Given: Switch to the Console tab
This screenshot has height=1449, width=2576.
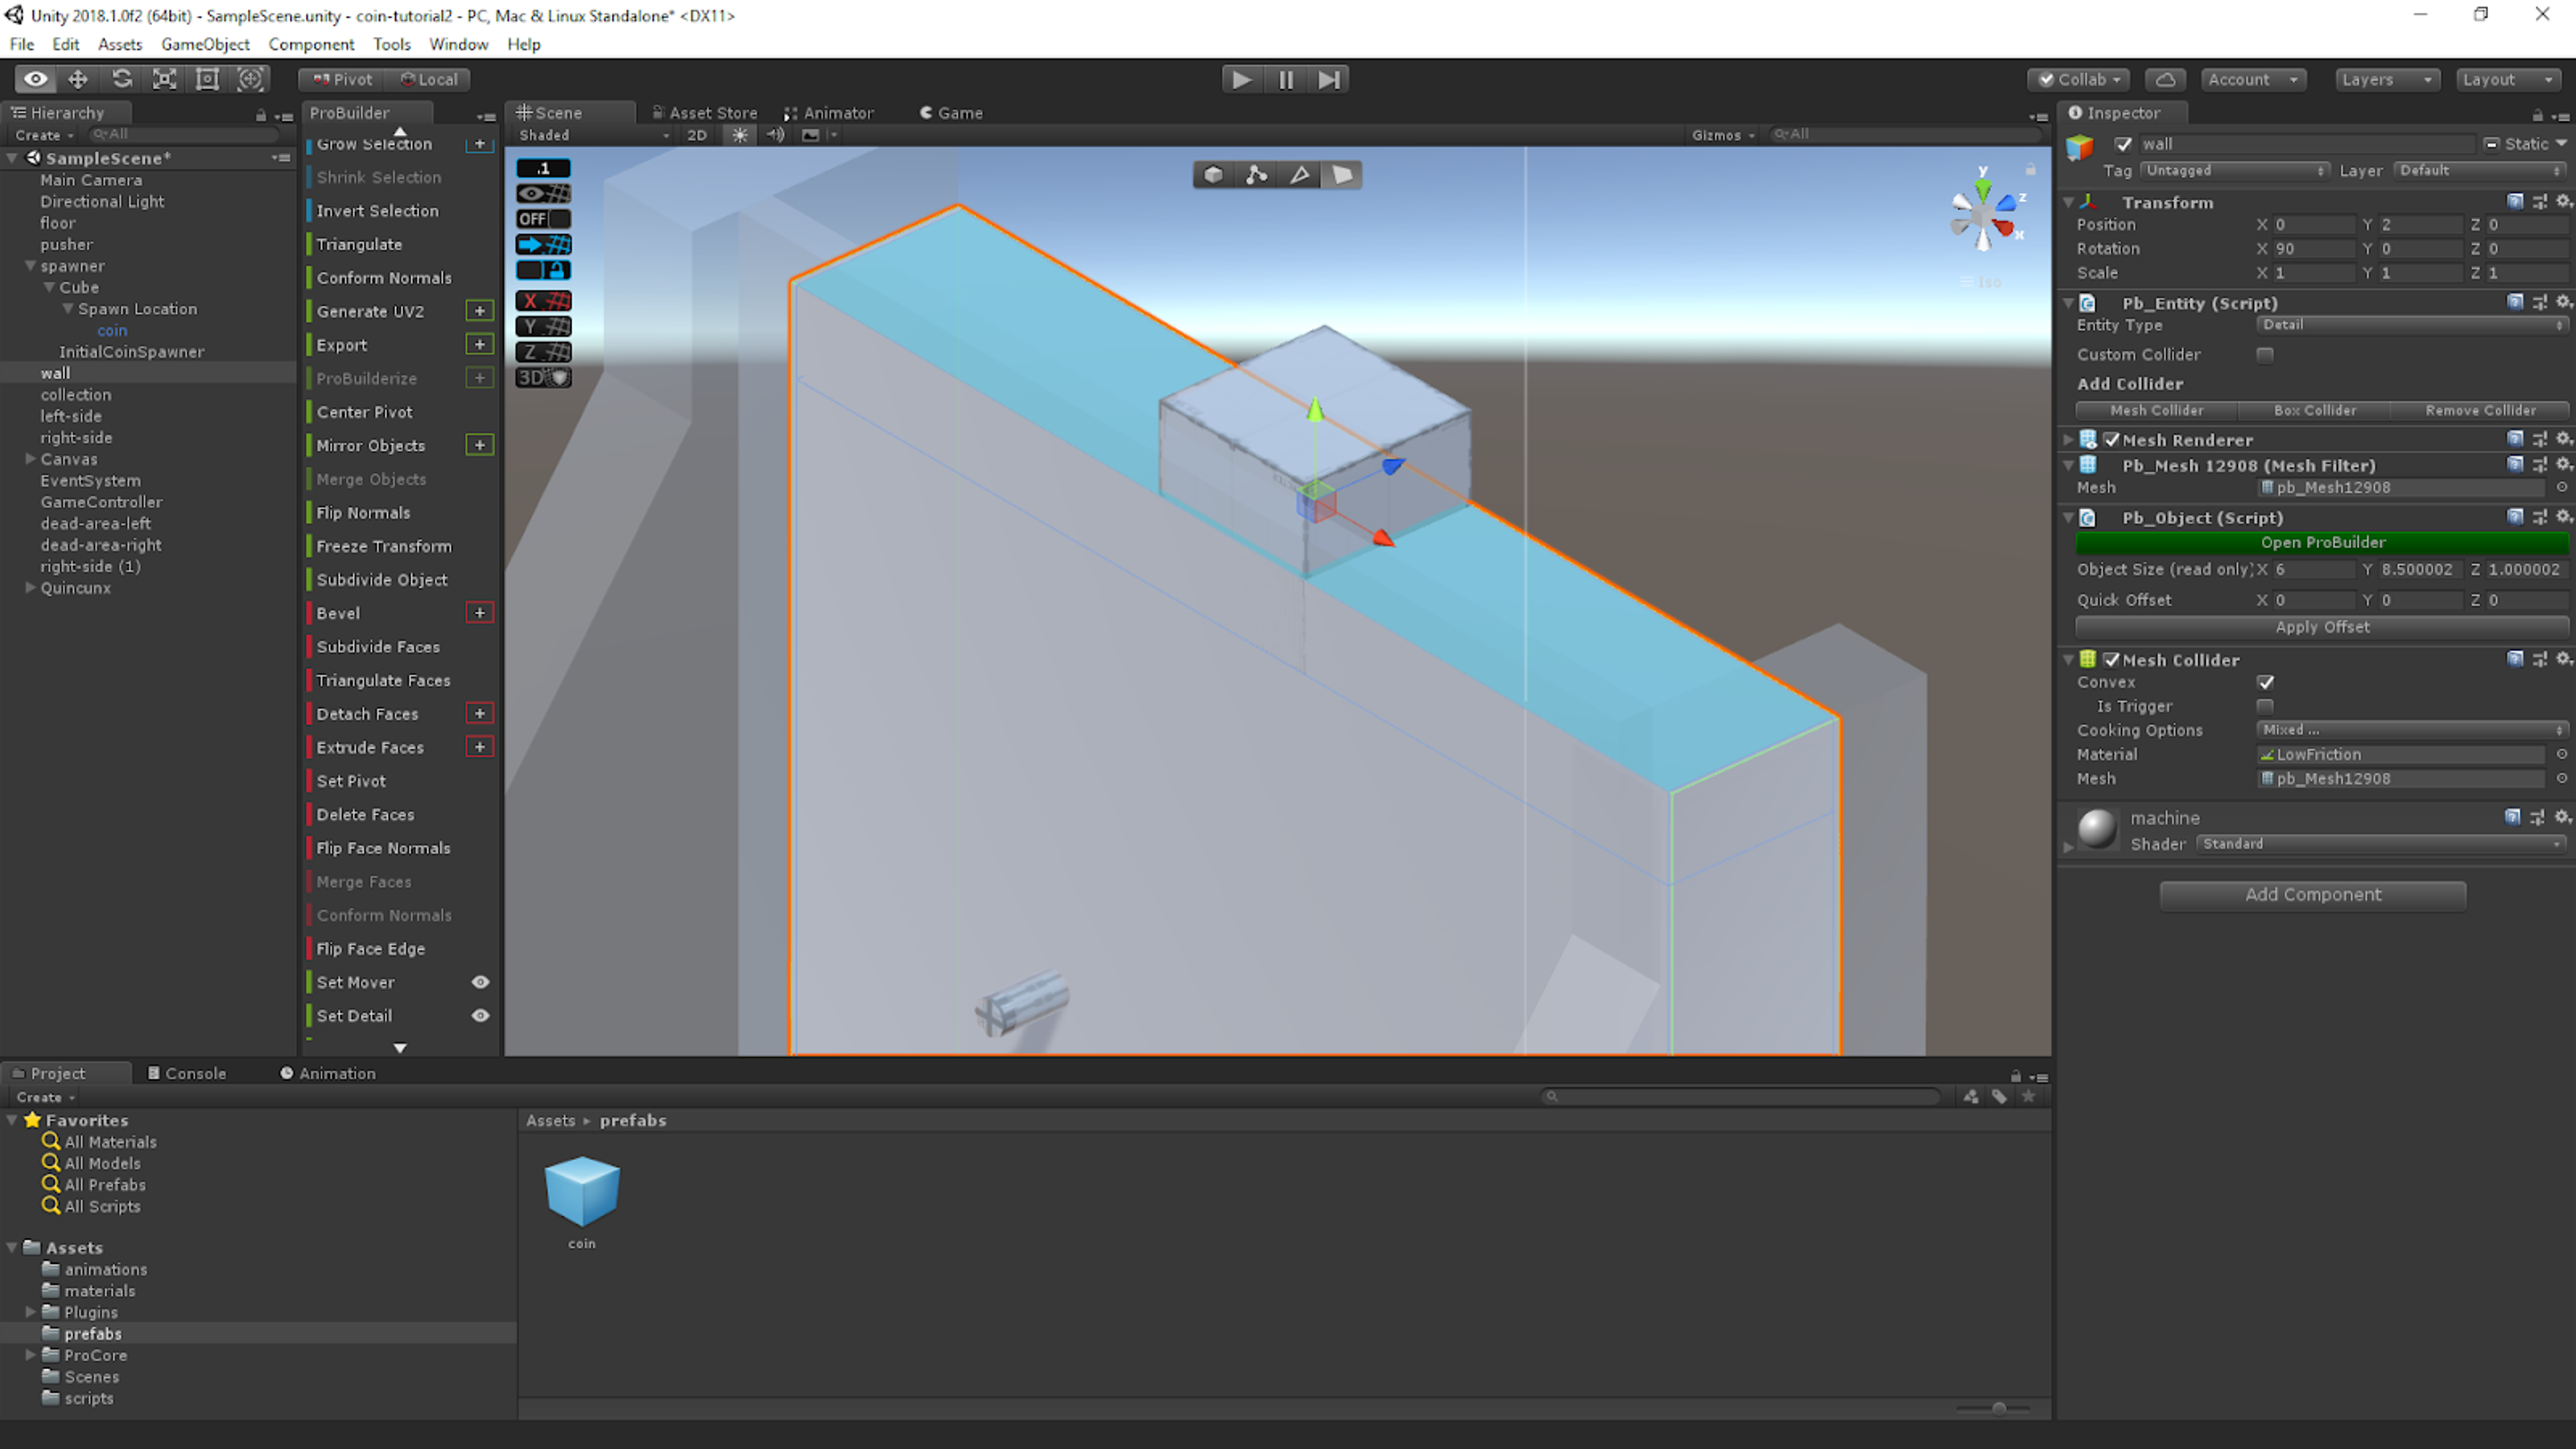Looking at the screenshot, I should click(x=187, y=1073).
